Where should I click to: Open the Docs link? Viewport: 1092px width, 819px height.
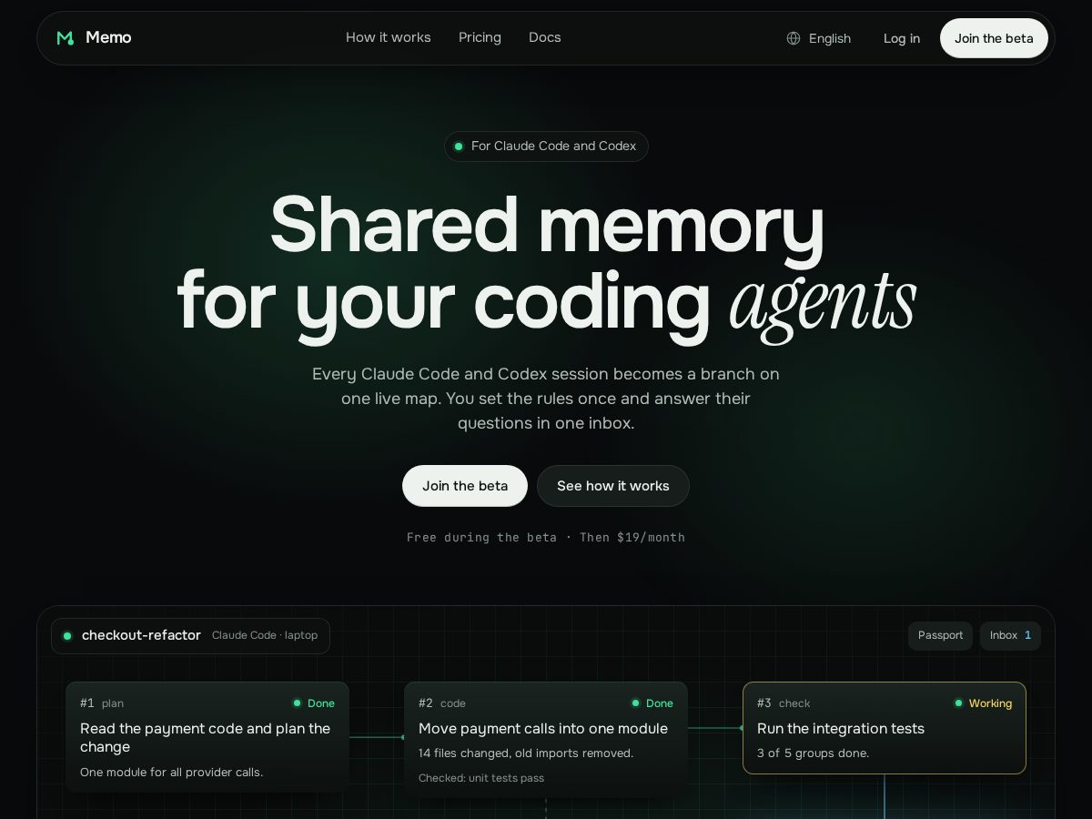click(x=545, y=37)
